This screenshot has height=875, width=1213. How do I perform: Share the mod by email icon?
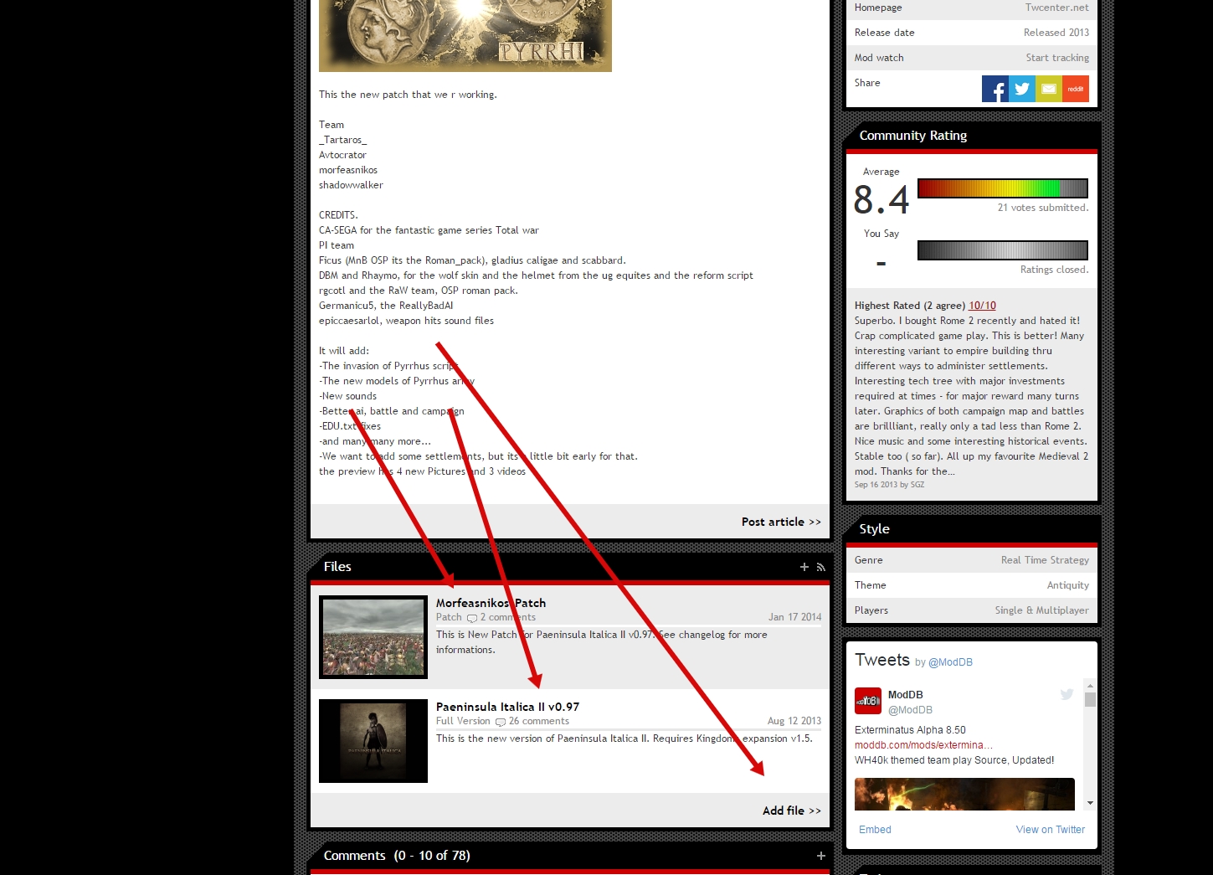coord(1048,89)
